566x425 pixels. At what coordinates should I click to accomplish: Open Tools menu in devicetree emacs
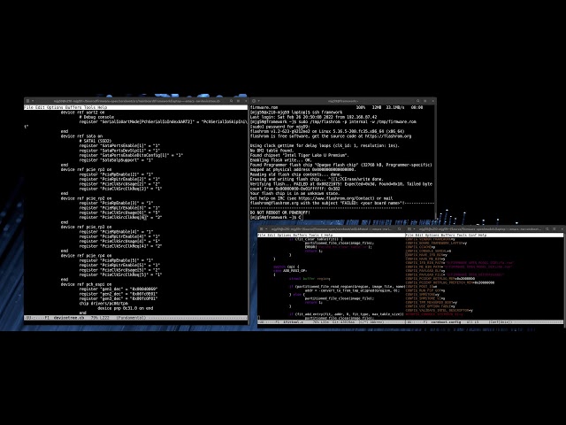(x=90, y=107)
